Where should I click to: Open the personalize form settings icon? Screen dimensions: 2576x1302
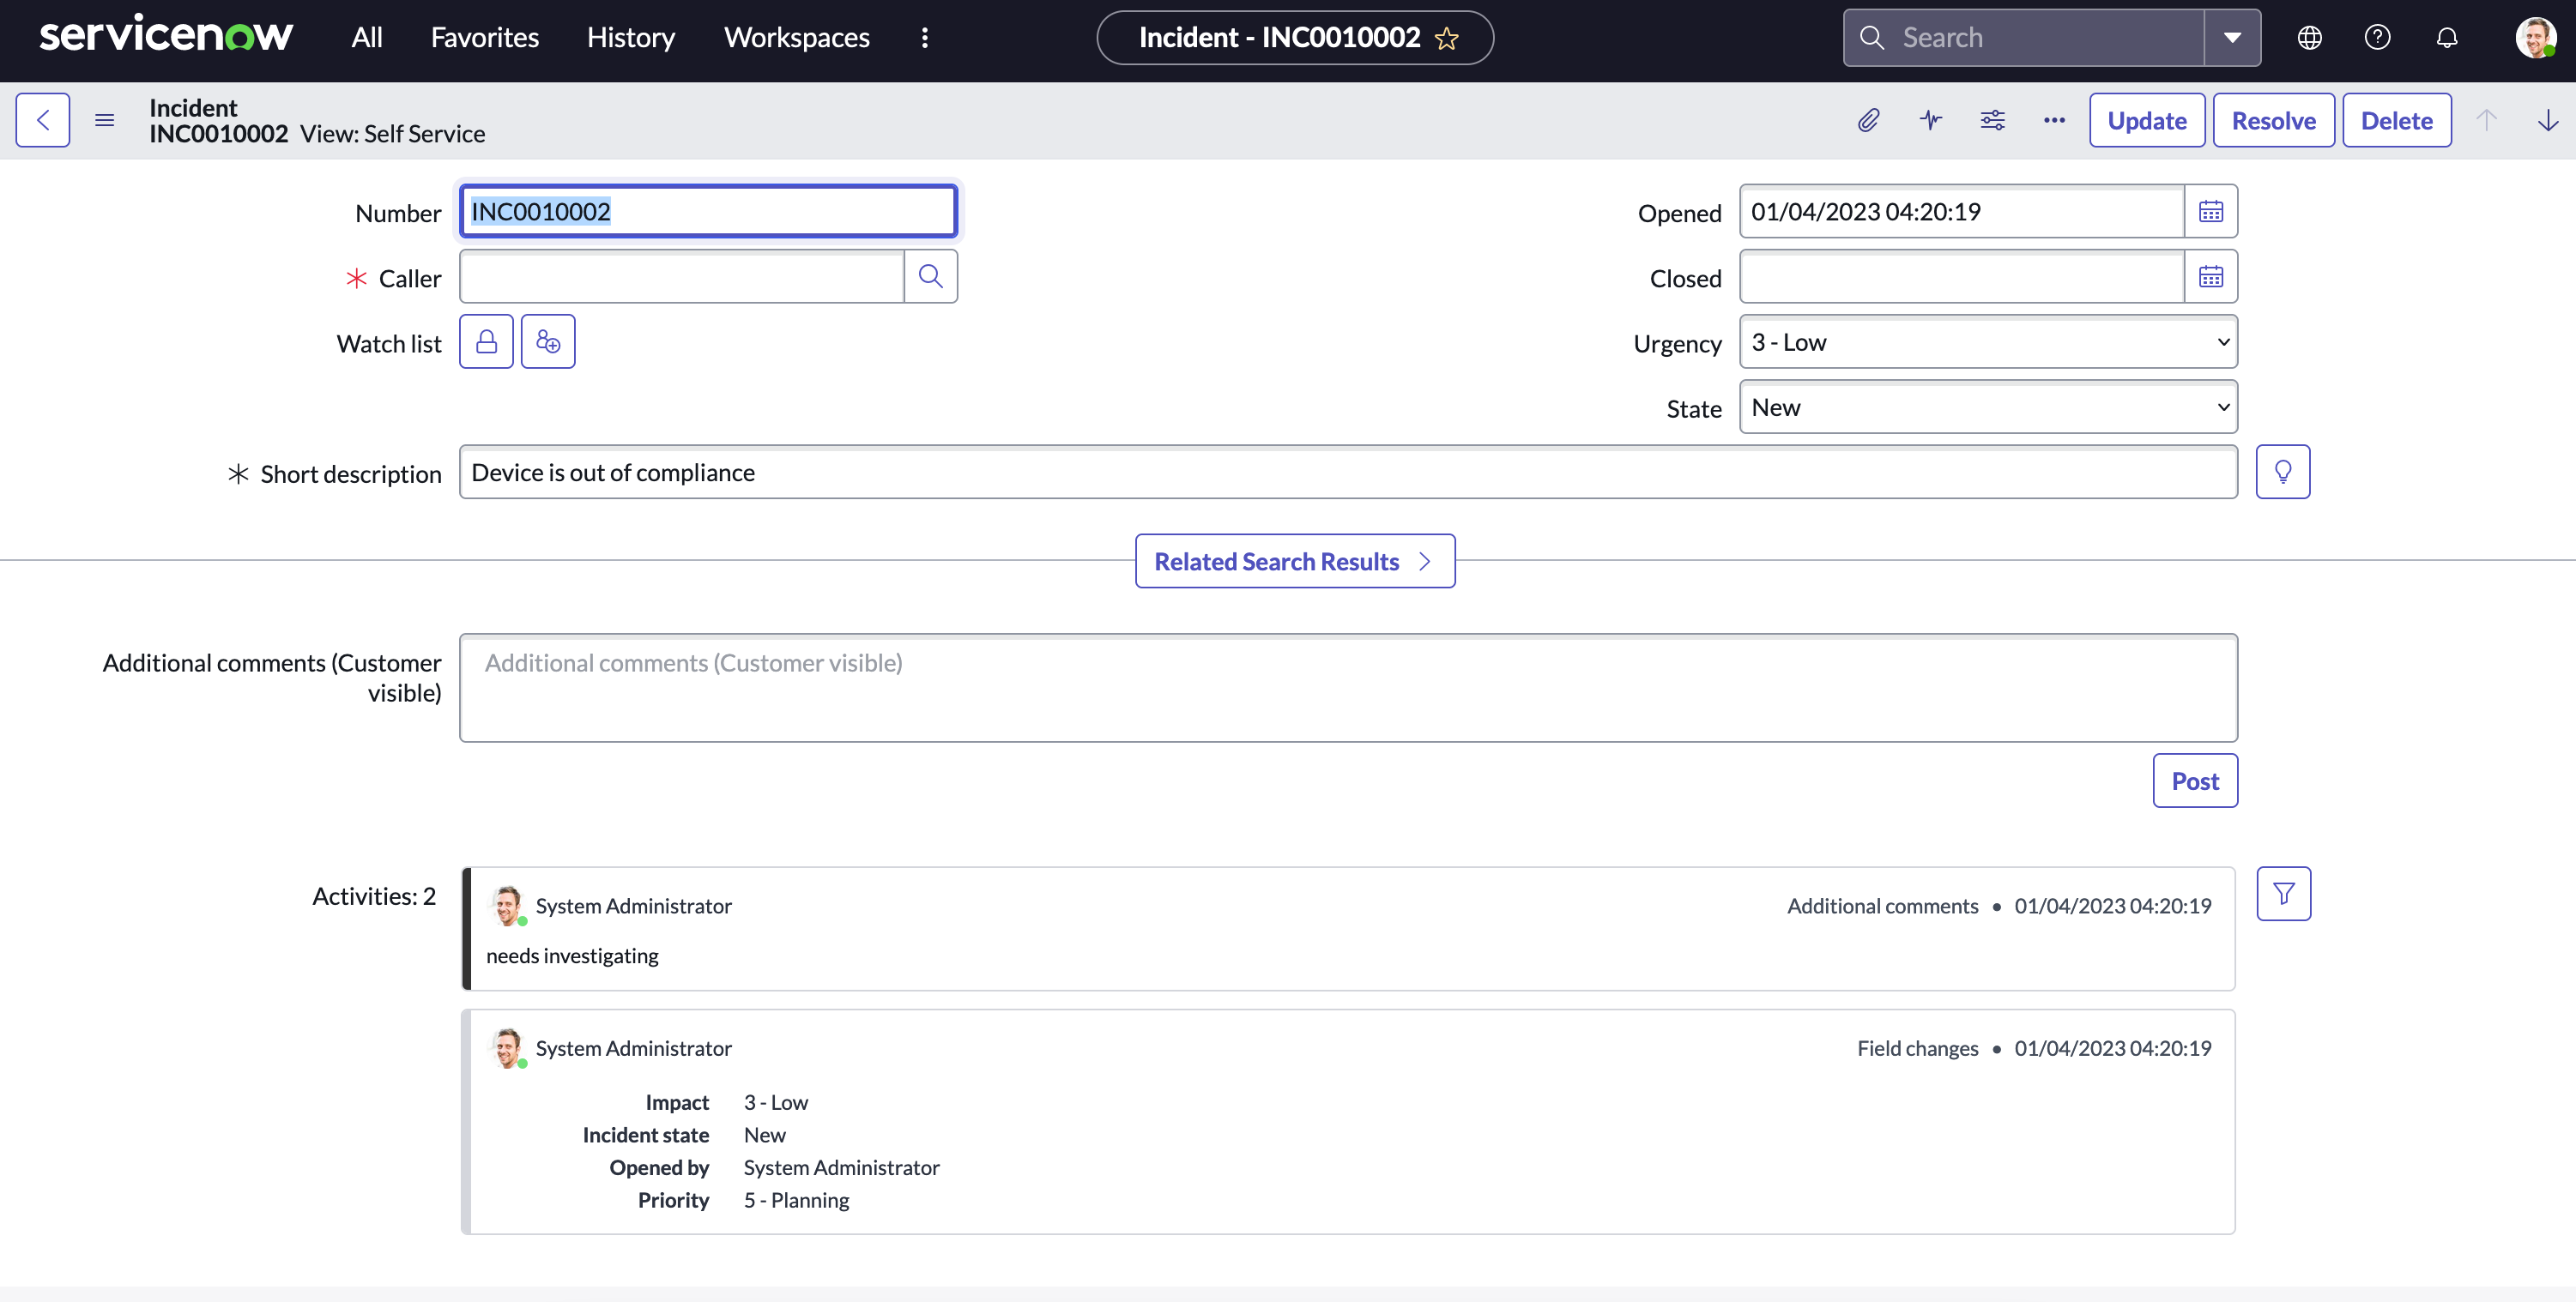1992,120
